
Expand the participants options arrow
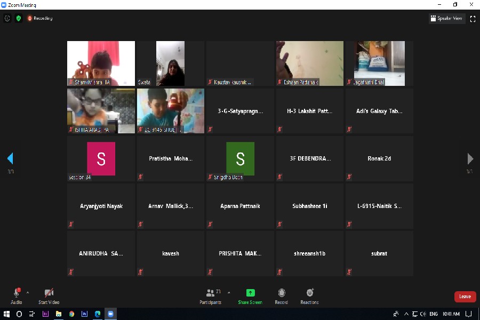pos(229,292)
